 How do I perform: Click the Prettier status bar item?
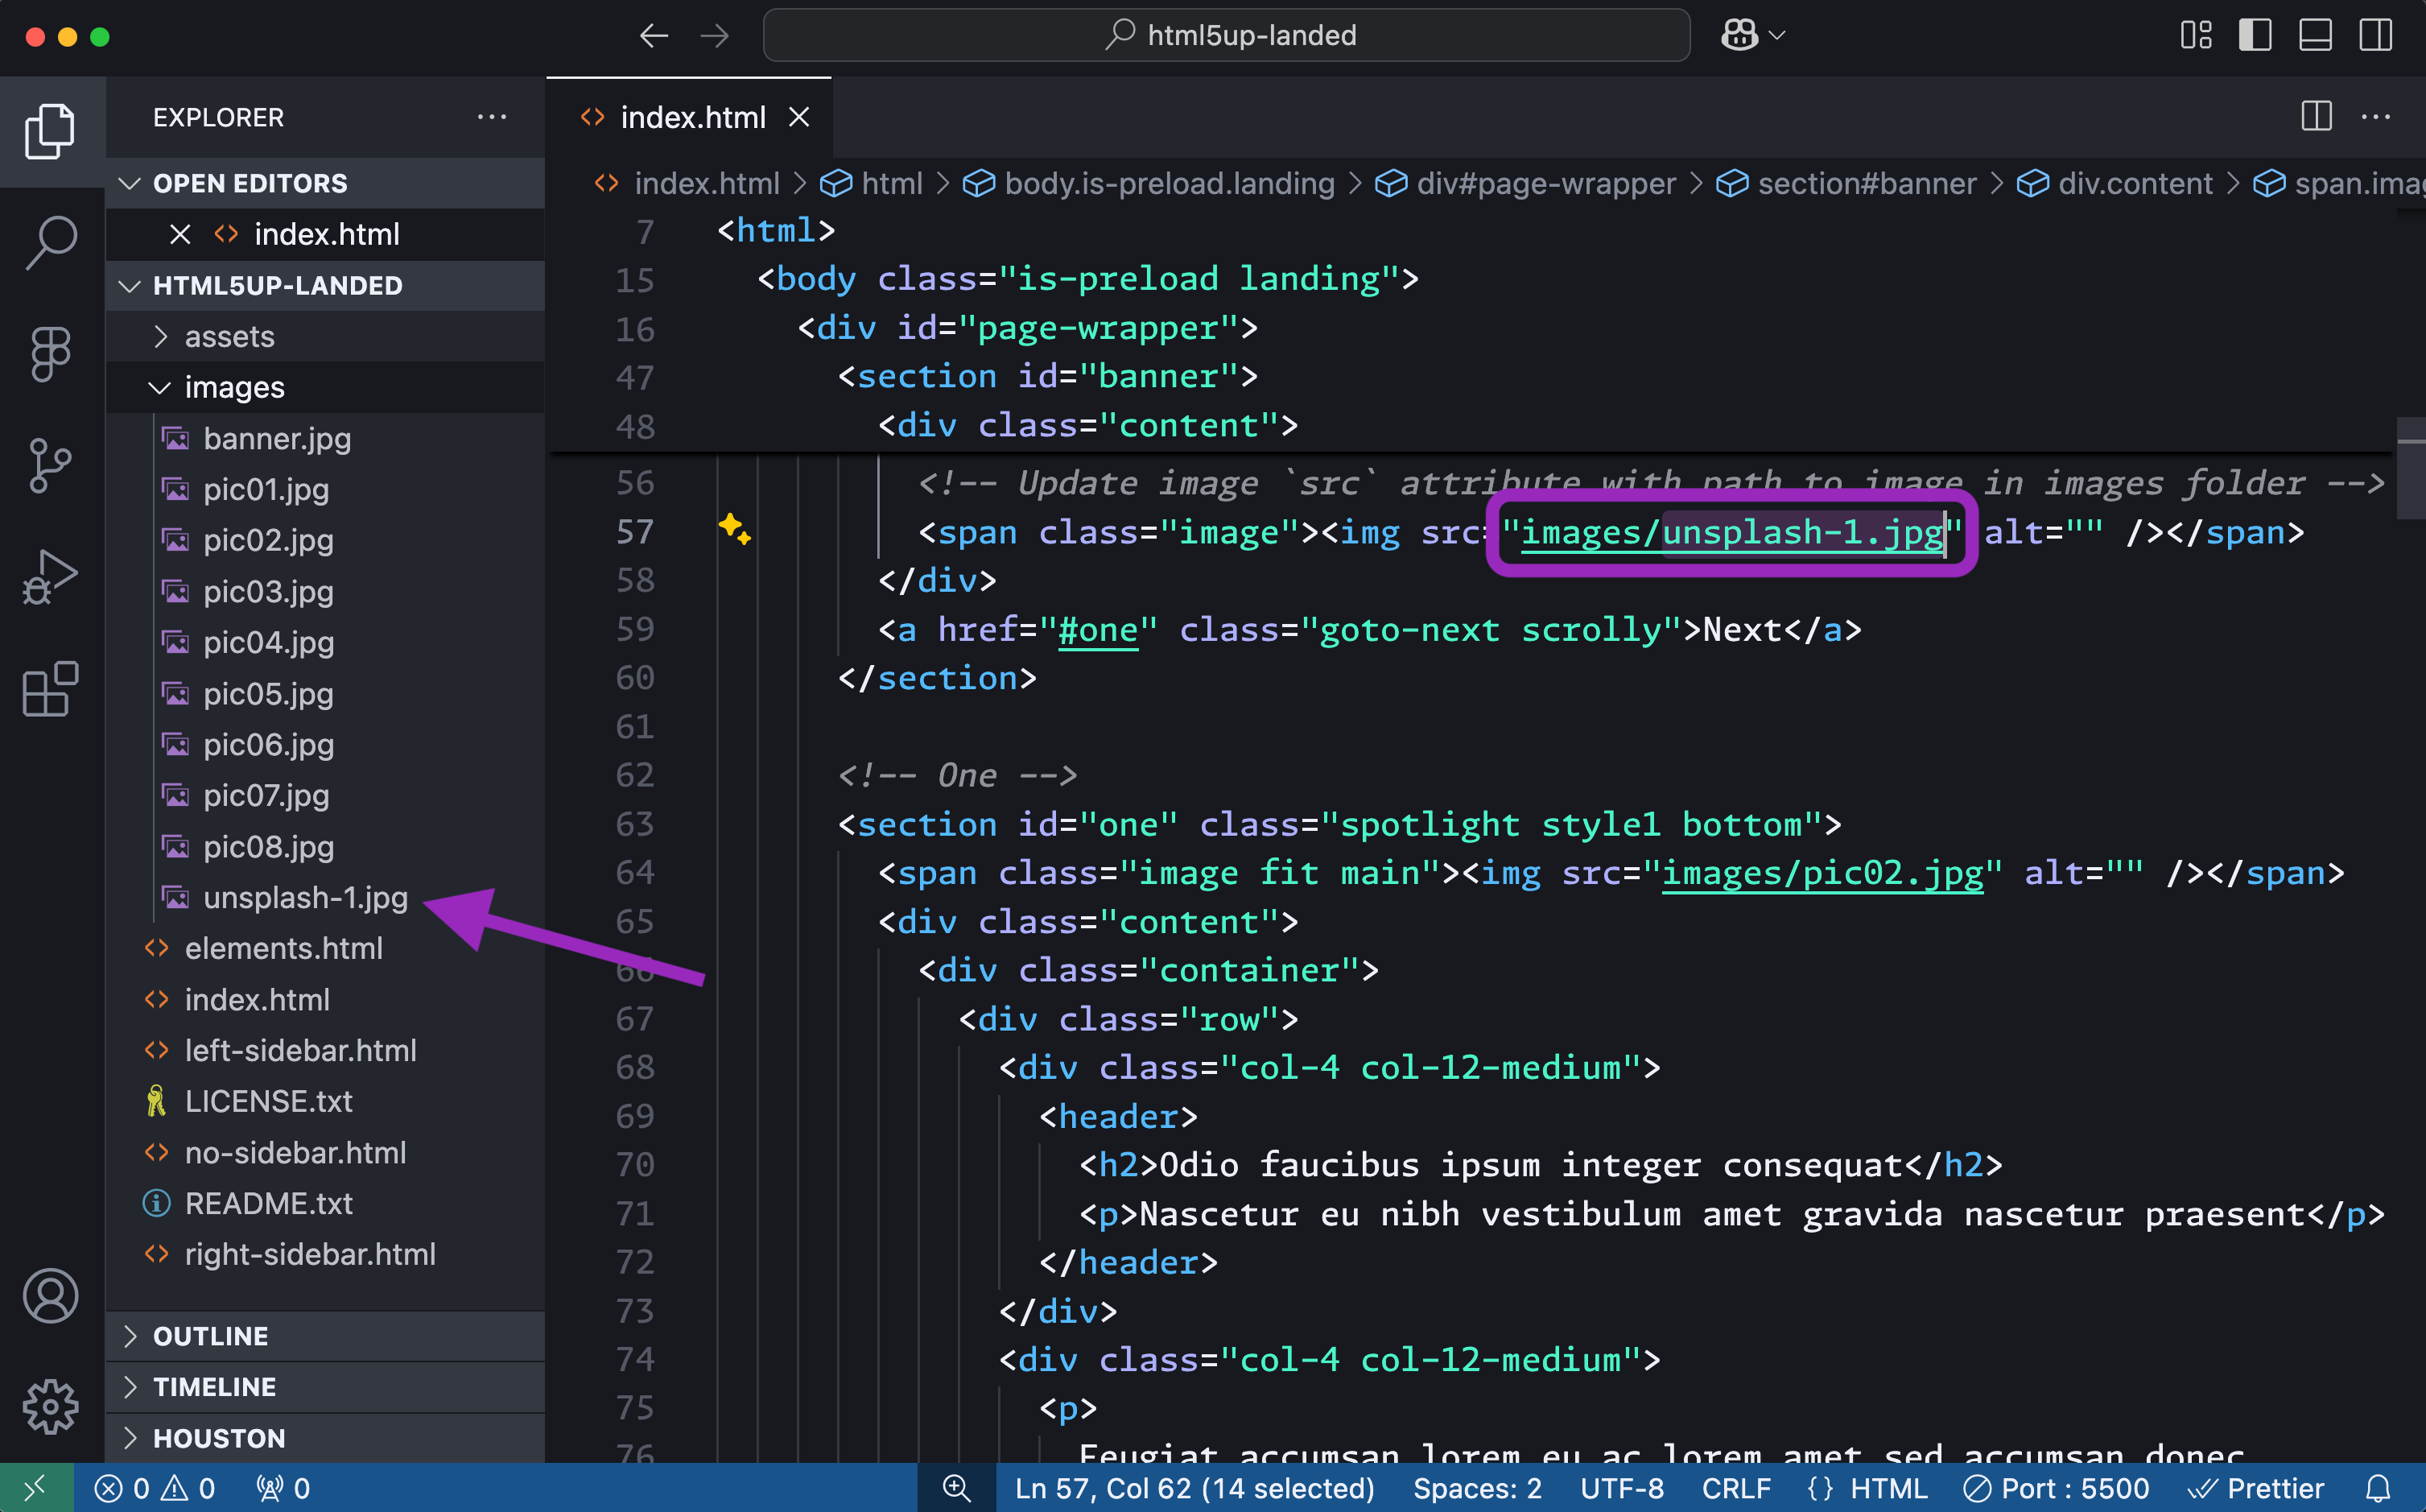[2255, 1488]
